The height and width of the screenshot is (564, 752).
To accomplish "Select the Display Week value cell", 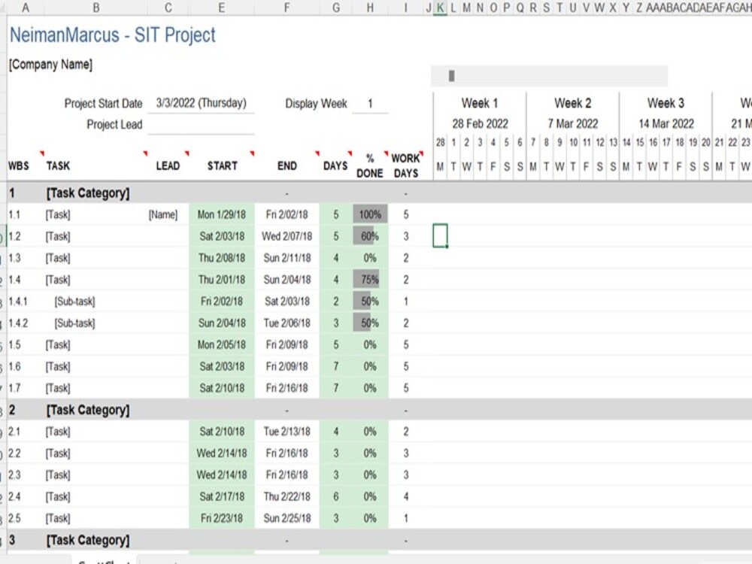I will pyautogui.click(x=370, y=104).
